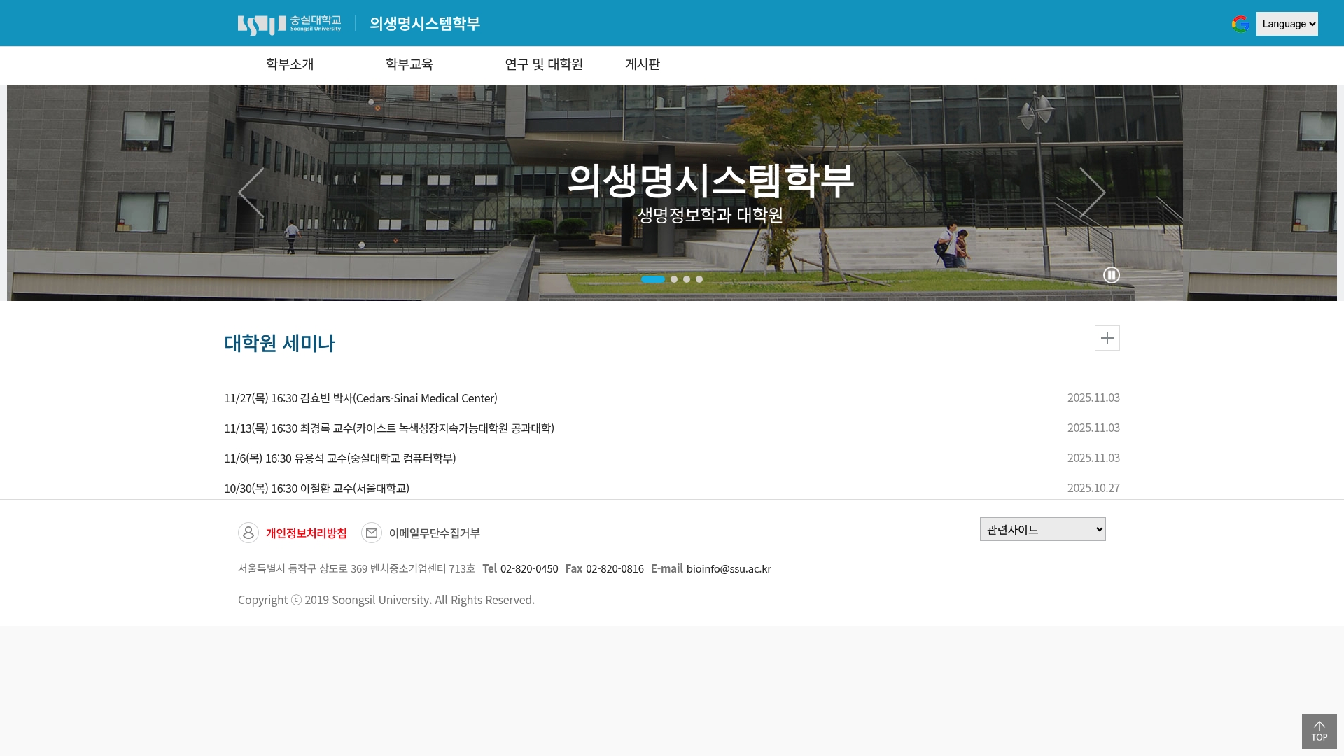Click the person icon beside 개인정보처리방침
This screenshot has height=756, width=1344.
(x=248, y=533)
